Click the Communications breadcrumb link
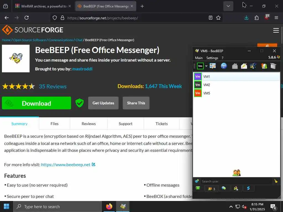Image resolution: width=283 pixels, height=212 pixels. 61,40
